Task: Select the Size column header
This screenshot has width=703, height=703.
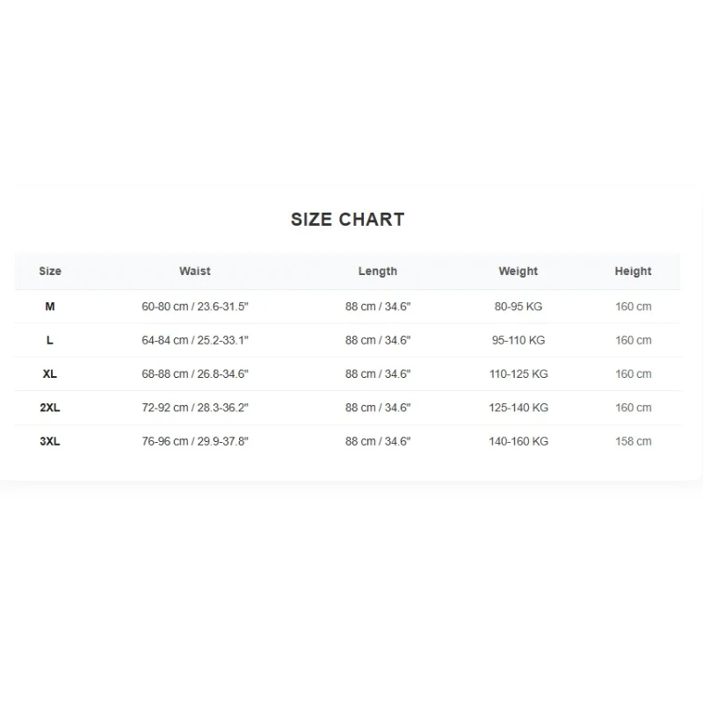Action: coord(50,272)
